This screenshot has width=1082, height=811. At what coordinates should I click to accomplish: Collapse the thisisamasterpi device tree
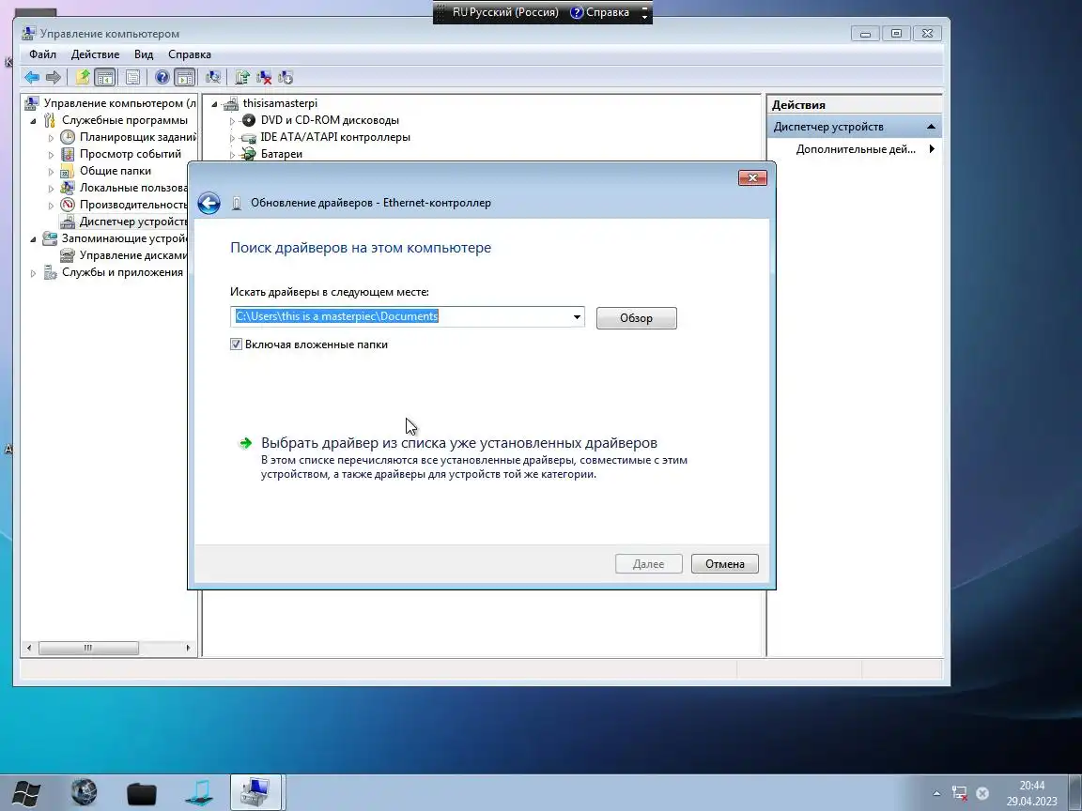point(214,103)
